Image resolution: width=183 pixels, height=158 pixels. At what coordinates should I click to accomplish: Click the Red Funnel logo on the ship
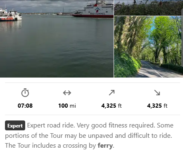tap(97, 11)
